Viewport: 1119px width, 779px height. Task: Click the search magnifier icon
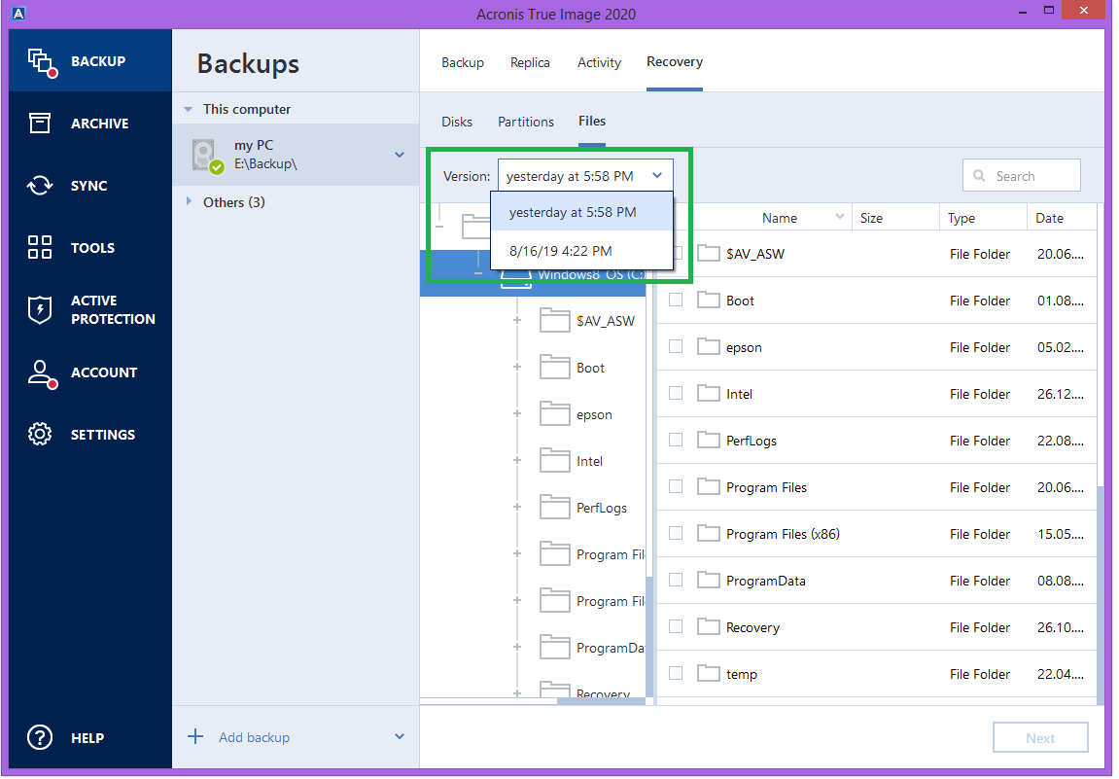pos(979,176)
